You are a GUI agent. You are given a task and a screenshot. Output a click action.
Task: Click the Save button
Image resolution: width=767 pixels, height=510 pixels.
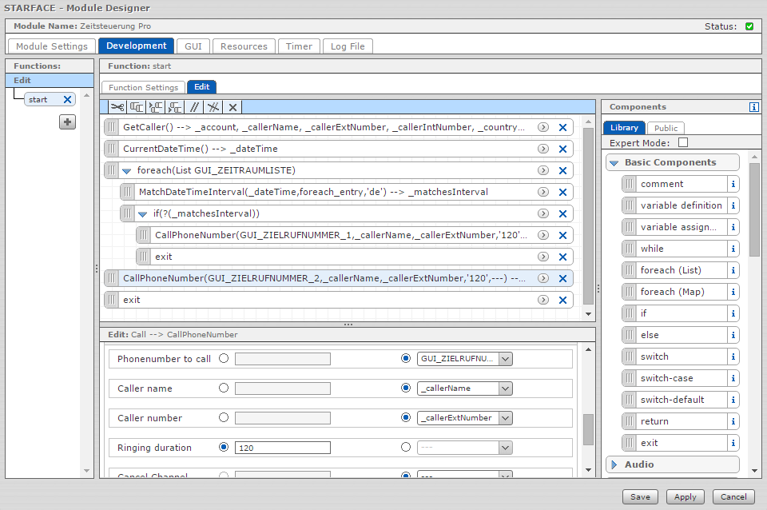[640, 496]
